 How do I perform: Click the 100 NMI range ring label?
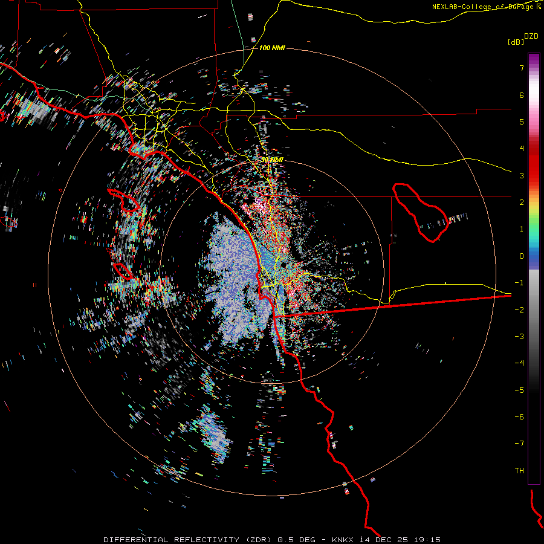tap(272, 48)
